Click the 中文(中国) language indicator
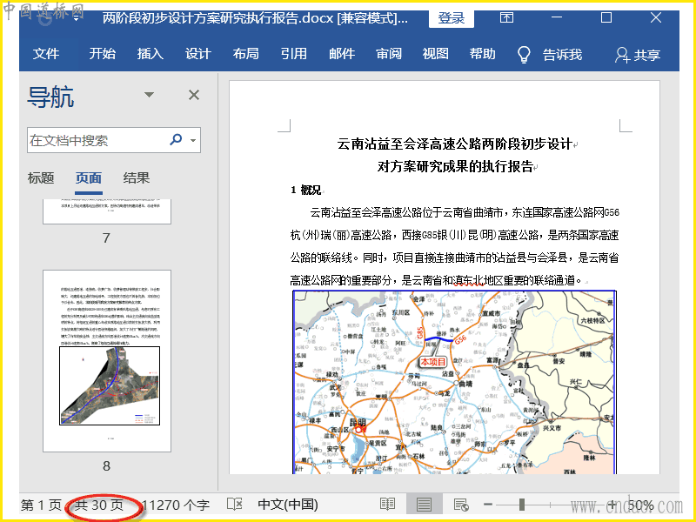696x522 pixels. (x=287, y=505)
